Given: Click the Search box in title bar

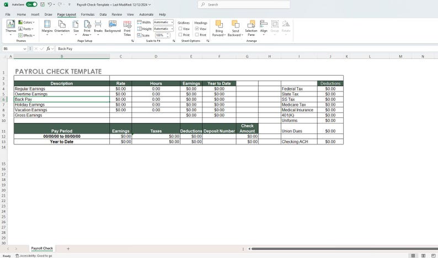Looking at the screenshot, I should click(x=244, y=4).
